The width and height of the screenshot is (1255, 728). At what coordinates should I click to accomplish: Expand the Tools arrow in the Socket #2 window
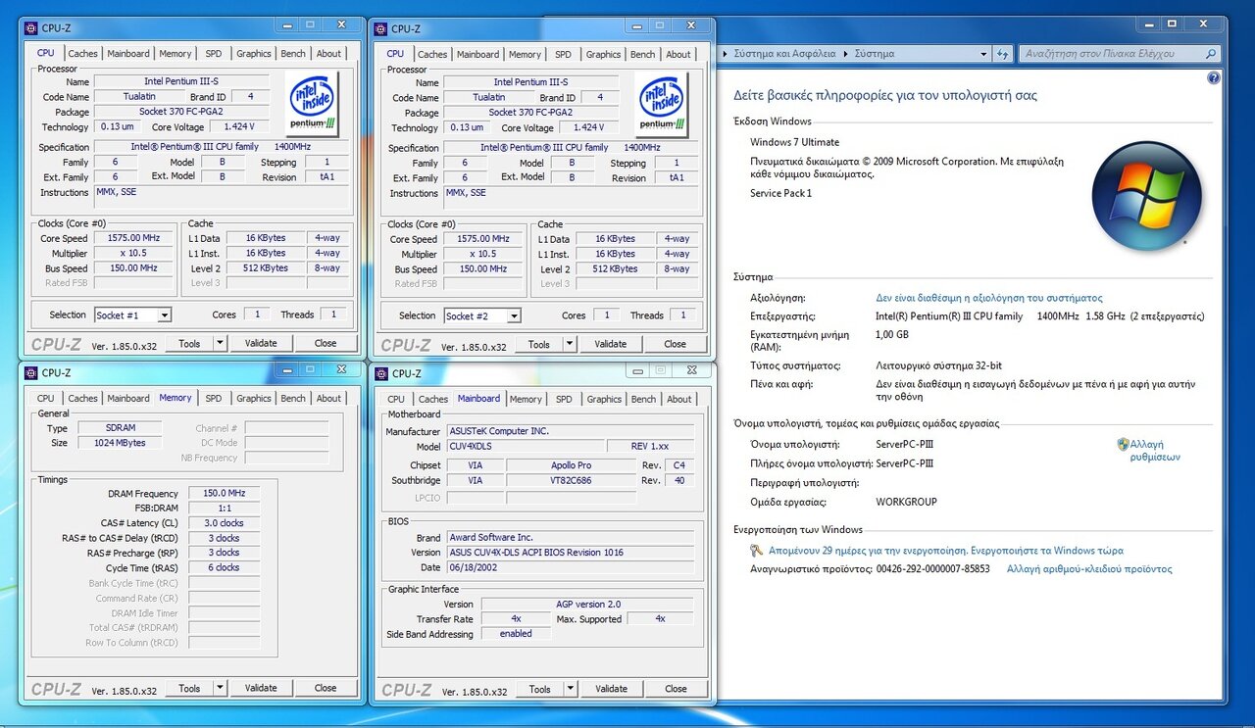[569, 344]
